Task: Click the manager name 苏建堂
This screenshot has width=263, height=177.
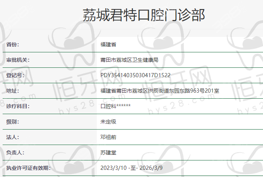Action: click(x=108, y=153)
